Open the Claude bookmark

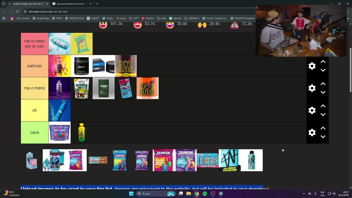tap(108, 18)
